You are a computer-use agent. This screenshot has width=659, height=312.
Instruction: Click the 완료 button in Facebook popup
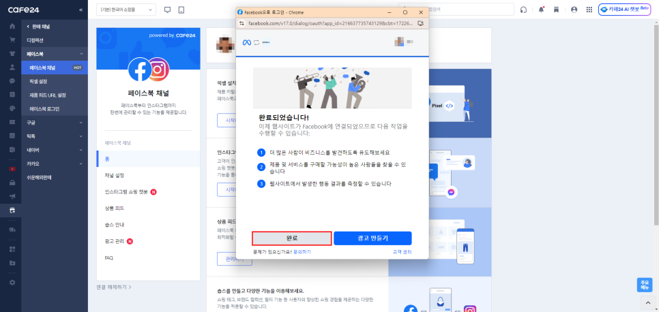click(292, 238)
